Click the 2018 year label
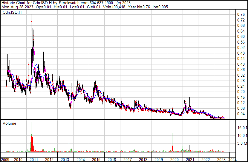248x162 pixels. [x=143, y=160]
